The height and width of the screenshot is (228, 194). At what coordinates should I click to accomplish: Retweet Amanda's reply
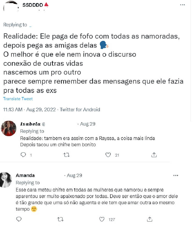[60, 219]
